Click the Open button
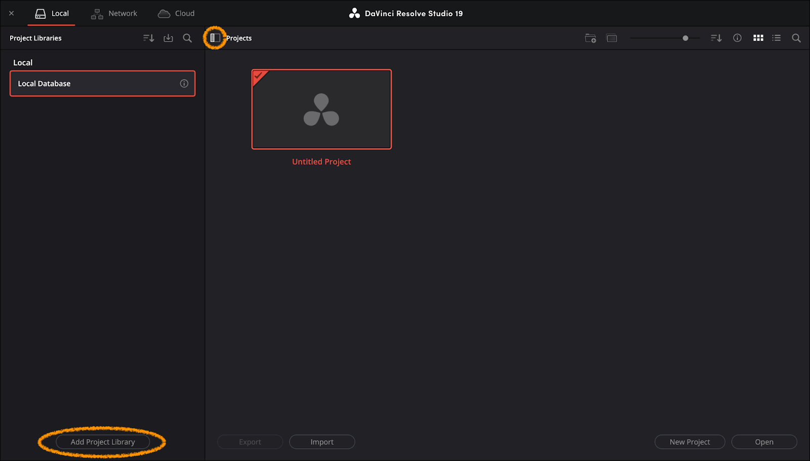The width and height of the screenshot is (810, 461). [764, 442]
